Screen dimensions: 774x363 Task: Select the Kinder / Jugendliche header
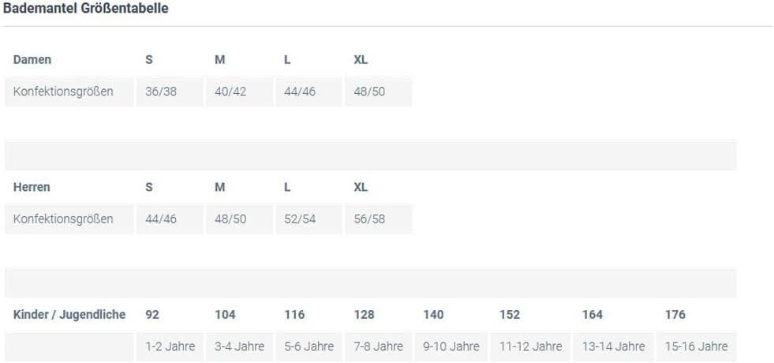pyautogui.click(x=69, y=314)
